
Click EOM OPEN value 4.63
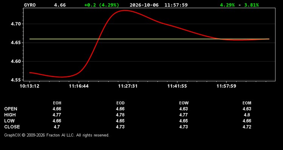pyautogui.click(x=247, y=109)
